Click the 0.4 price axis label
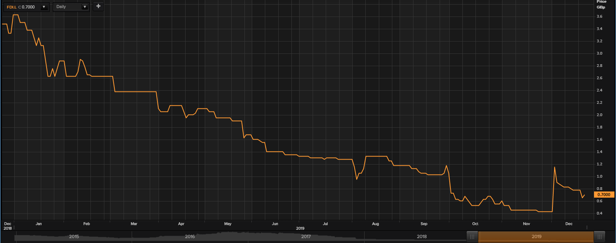This screenshot has width=616, height=243. 599,213
